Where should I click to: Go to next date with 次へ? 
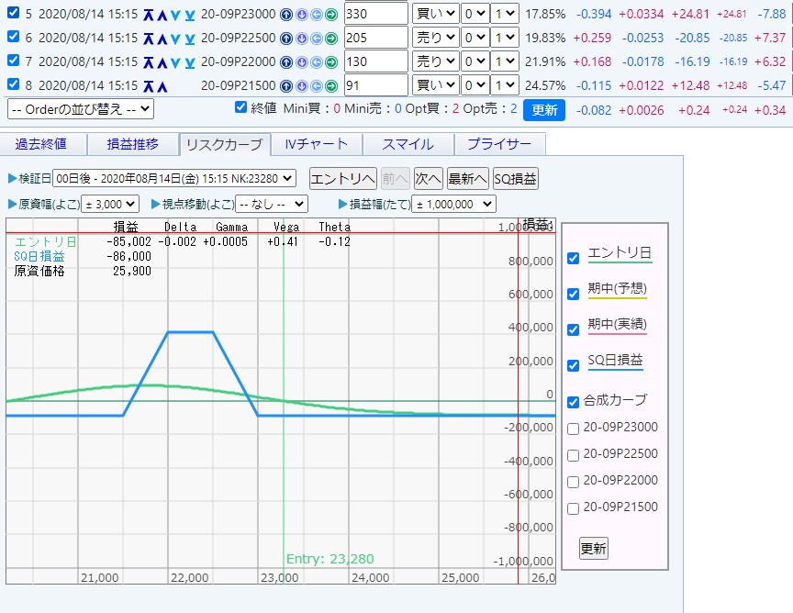click(x=429, y=179)
